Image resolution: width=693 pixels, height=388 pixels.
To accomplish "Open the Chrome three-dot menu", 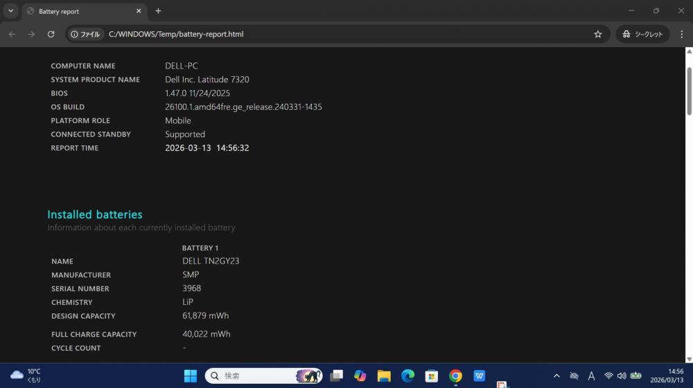I will pos(681,34).
